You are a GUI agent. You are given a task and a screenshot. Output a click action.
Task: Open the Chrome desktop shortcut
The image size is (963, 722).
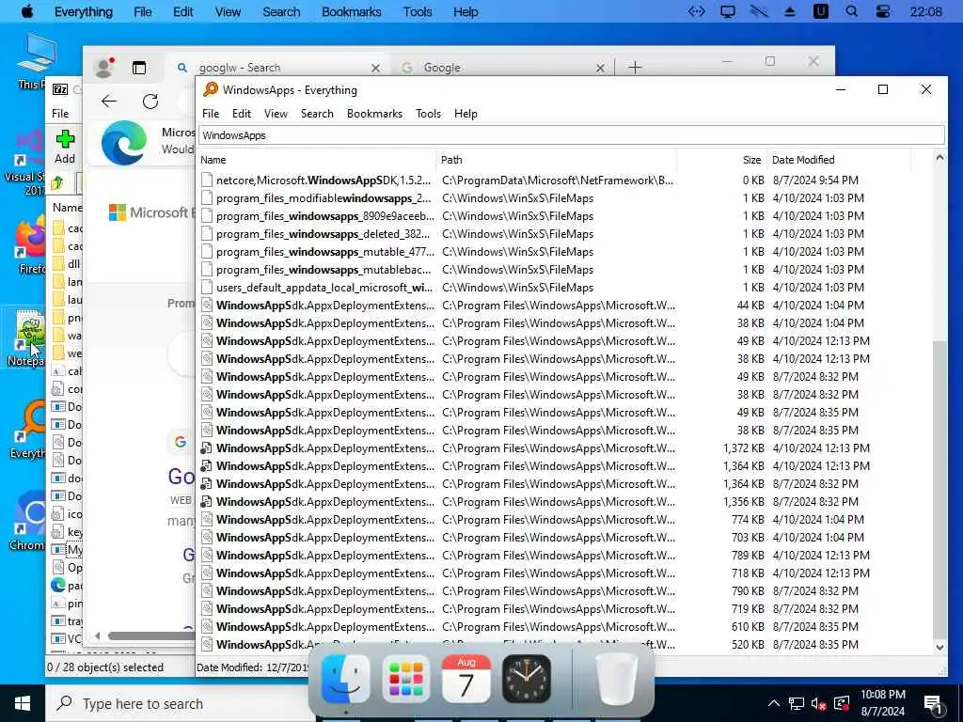coord(28,521)
